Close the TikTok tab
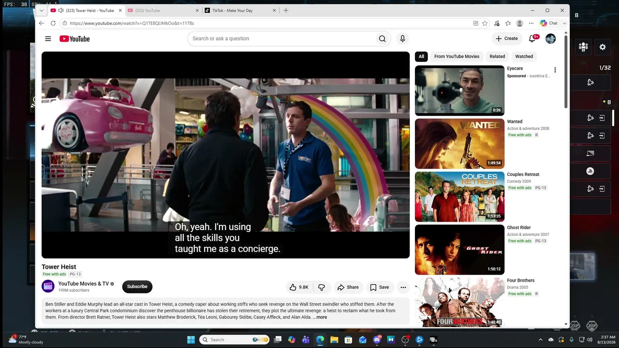Viewport: 619px width, 348px height. tap(274, 10)
